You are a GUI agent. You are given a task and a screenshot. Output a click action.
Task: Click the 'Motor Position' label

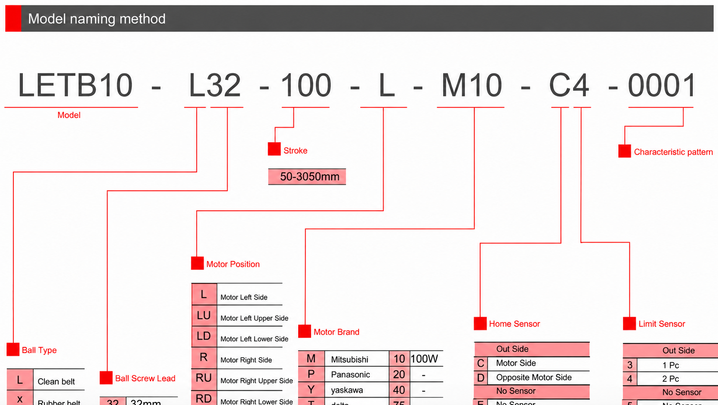(233, 264)
